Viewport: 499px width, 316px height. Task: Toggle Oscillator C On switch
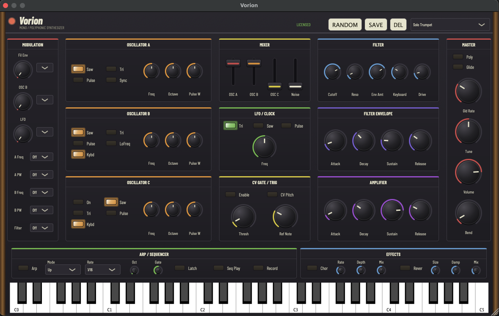78,202
